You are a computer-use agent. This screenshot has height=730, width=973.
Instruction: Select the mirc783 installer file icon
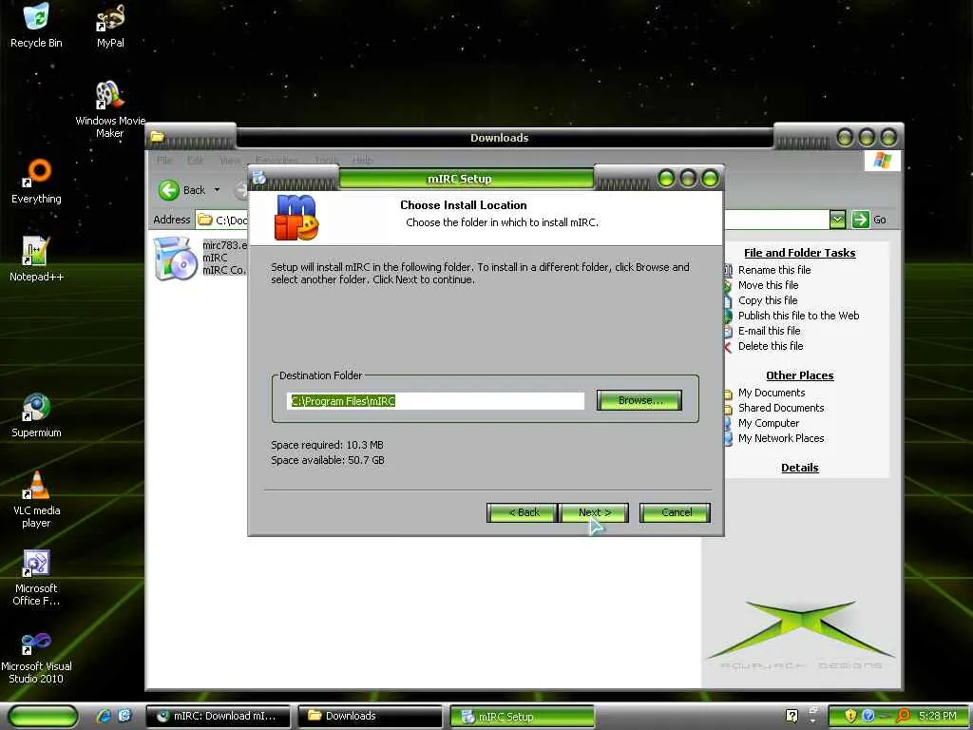[176, 259]
